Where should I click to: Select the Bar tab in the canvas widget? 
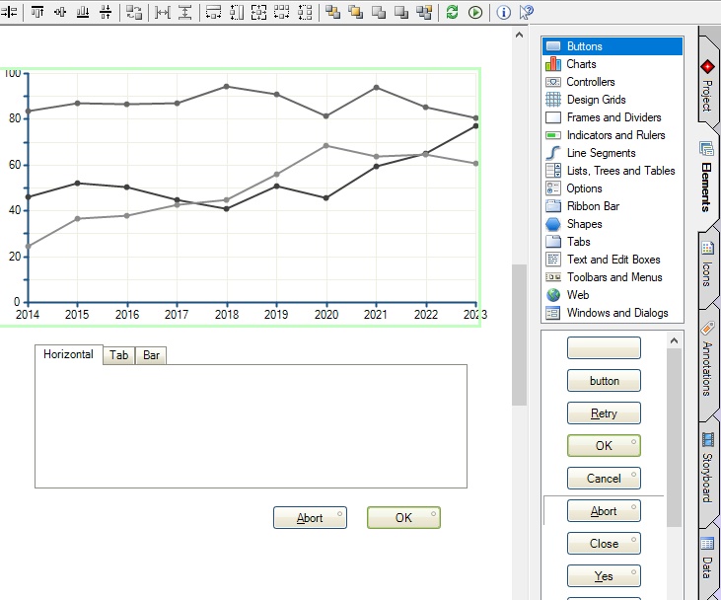click(151, 355)
